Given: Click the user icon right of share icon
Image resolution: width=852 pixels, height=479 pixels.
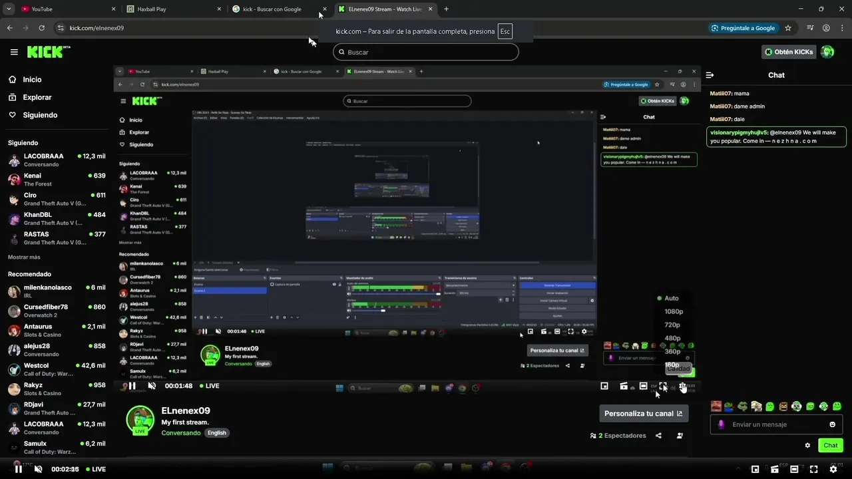Looking at the screenshot, I should (680, 436).
